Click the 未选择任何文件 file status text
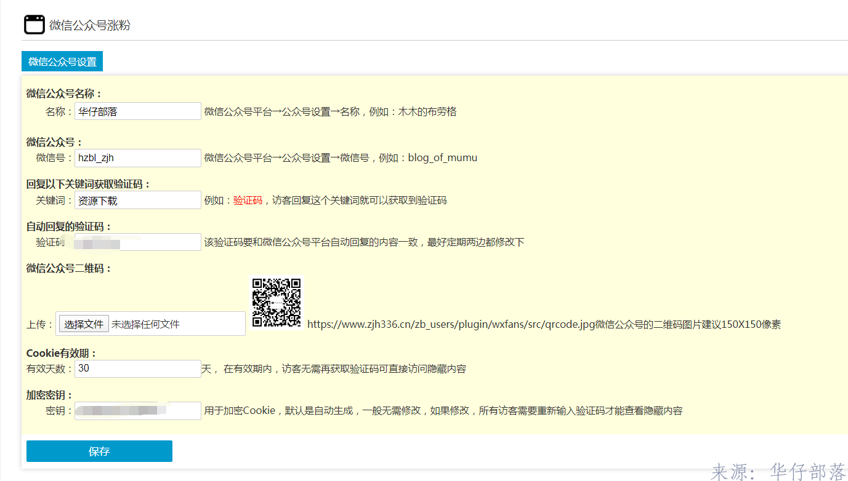 click(x=145, y=324)
